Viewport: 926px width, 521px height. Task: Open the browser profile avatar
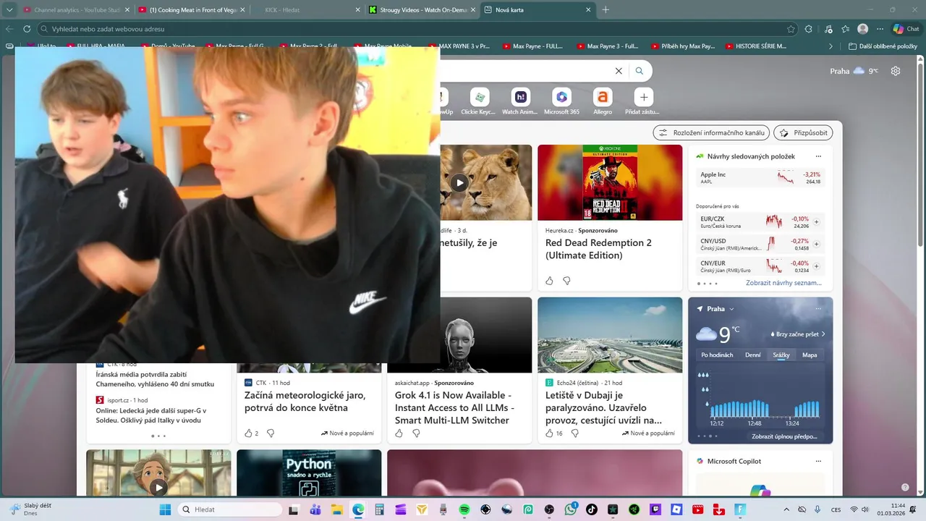click(x=862, y=29)
